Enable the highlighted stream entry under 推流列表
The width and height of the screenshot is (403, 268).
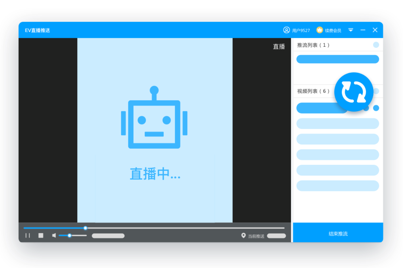[338, 59]
